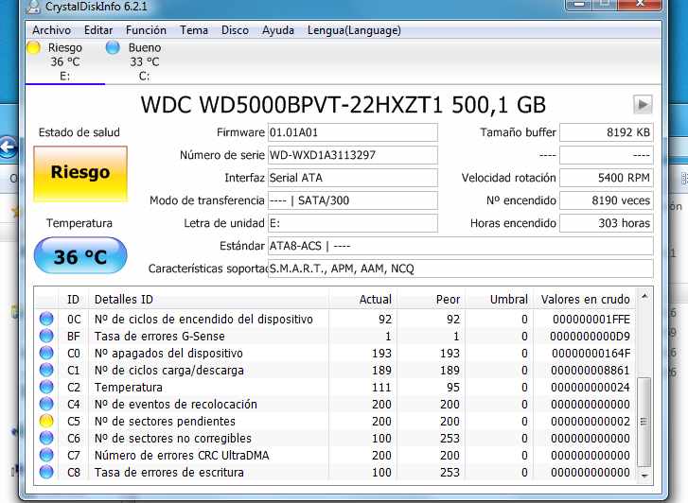Click the blue status icon in row BF

46,336
